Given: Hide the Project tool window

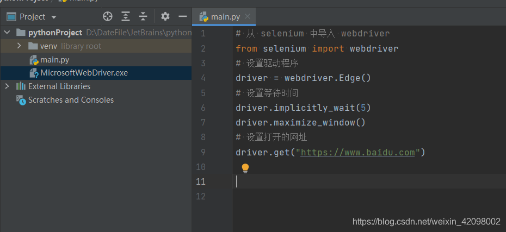Looking at the screenshot, I should (183, 16).
